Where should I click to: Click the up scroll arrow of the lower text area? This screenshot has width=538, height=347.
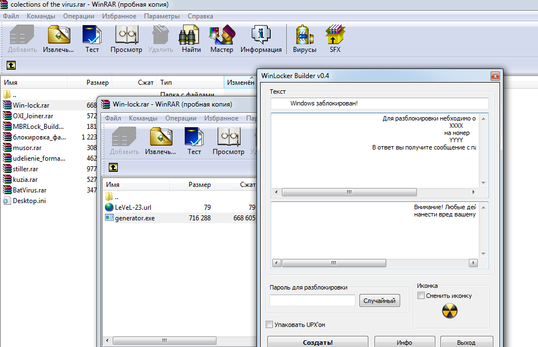[483, 208]
